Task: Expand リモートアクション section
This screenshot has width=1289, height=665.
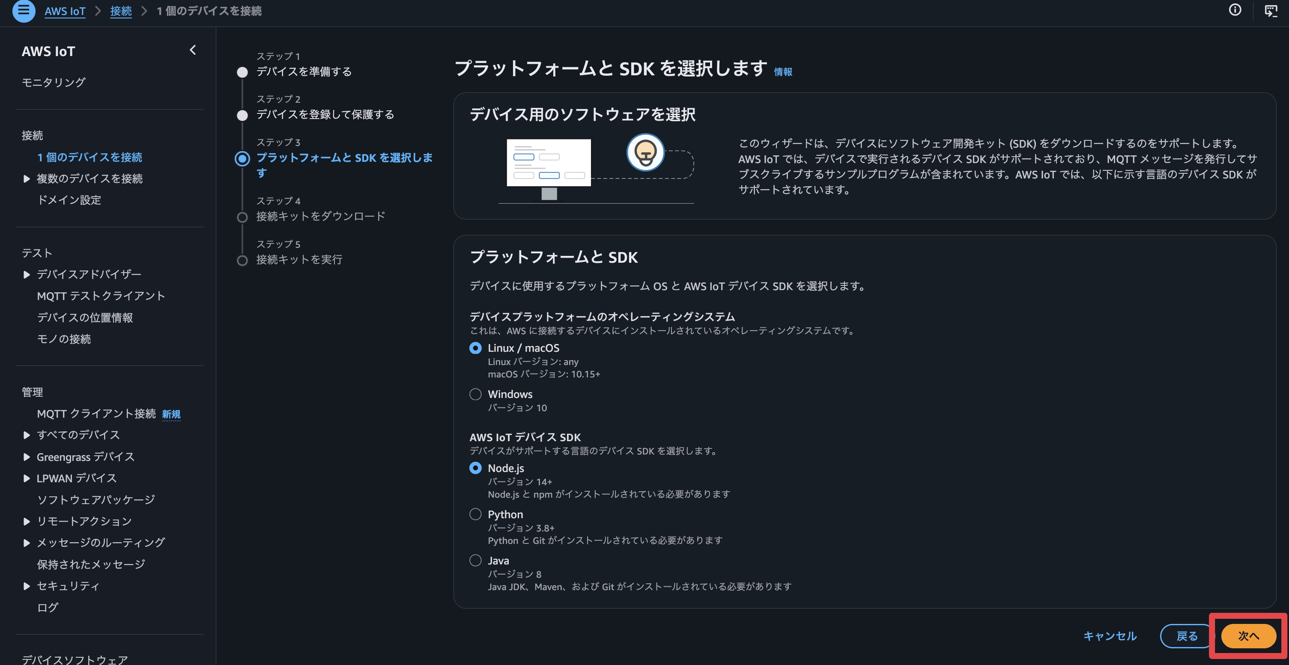Action: 27,522
